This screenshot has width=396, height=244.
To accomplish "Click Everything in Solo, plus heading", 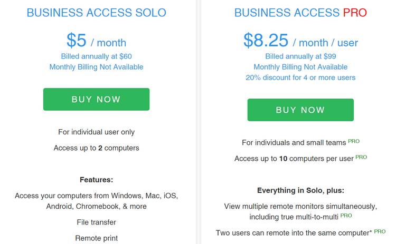I will tap(300, 190).
